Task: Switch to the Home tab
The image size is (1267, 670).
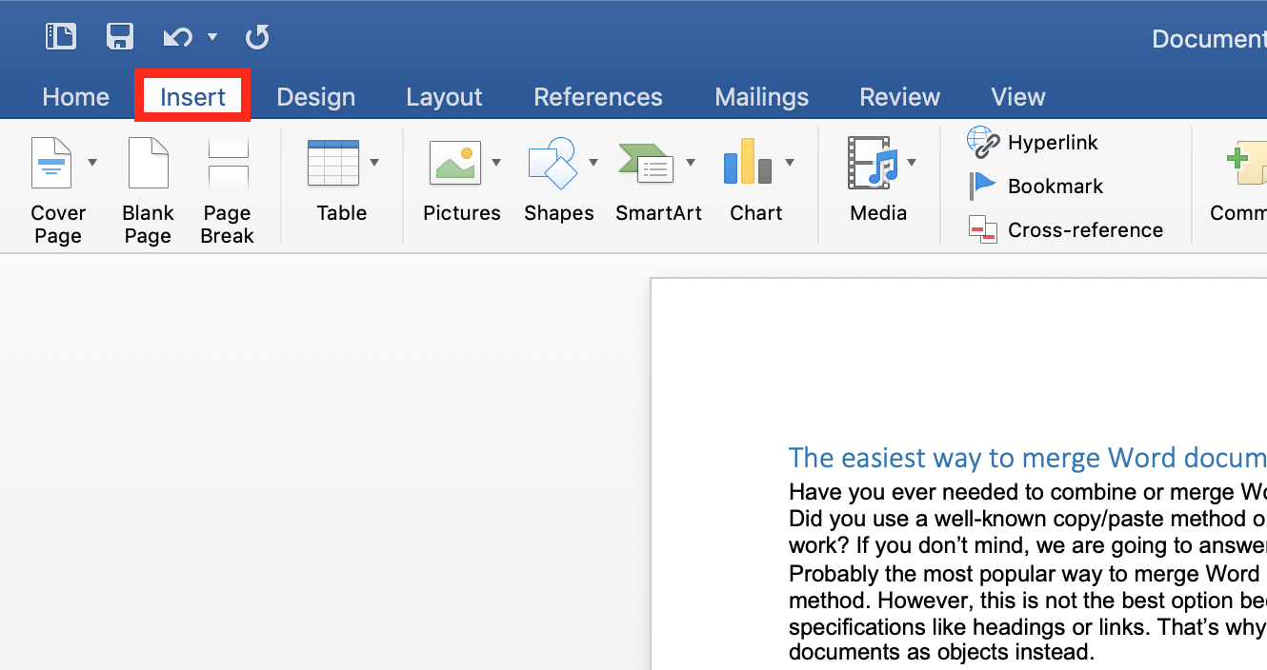Action: click(75, 97)
